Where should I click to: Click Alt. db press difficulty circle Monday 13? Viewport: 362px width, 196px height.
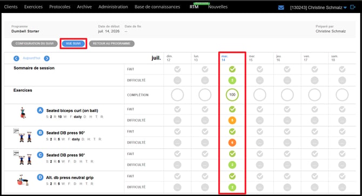click(205, 187)
